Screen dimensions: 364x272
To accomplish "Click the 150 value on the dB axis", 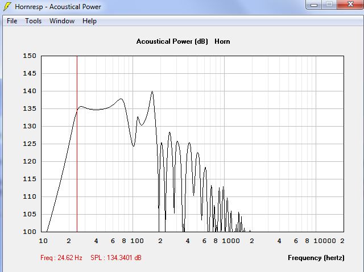I will [30, 56].
